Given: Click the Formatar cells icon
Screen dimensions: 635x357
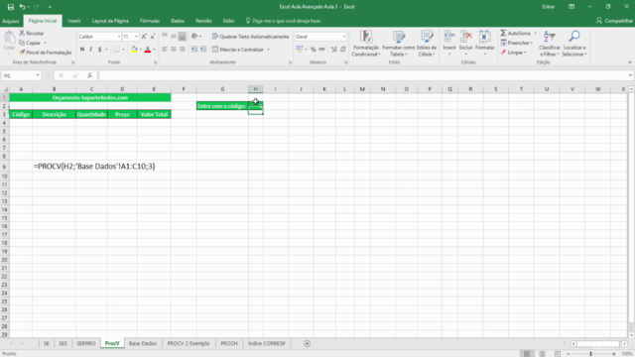Looking at the screenshot, I should [485, 37].
